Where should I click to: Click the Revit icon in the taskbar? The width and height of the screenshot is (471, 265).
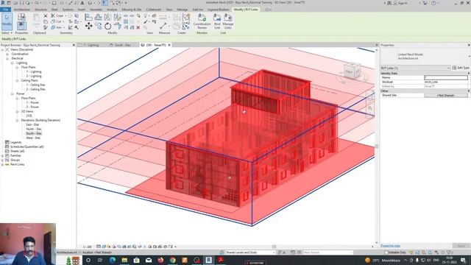coord(208,260)
